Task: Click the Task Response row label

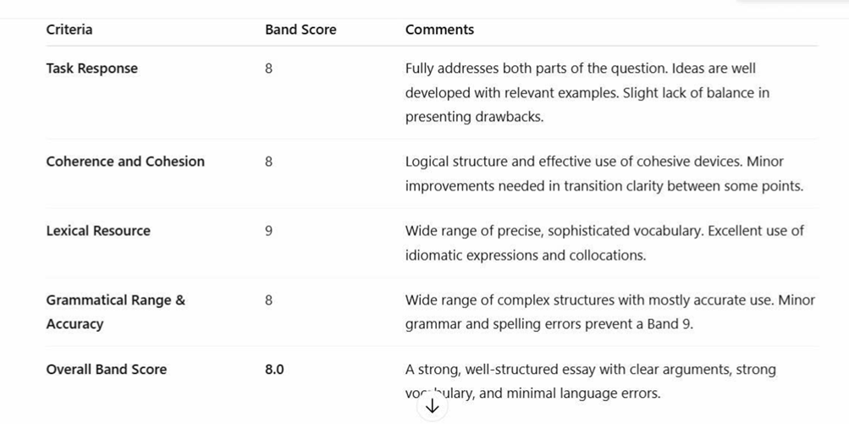Action: pos(92,69)
